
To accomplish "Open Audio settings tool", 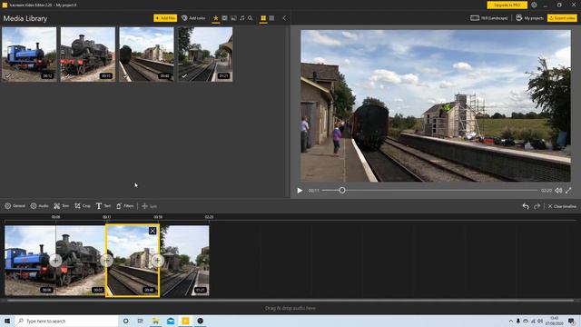I will pos(40,206).
